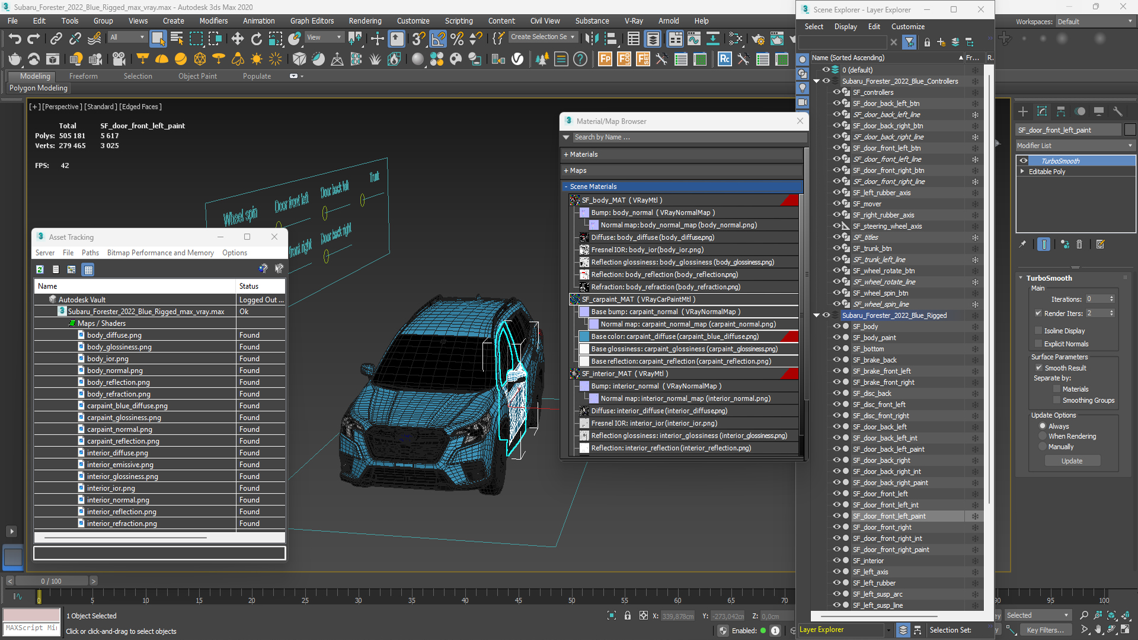Open the Graph Editors menu

tap(312, 21)
